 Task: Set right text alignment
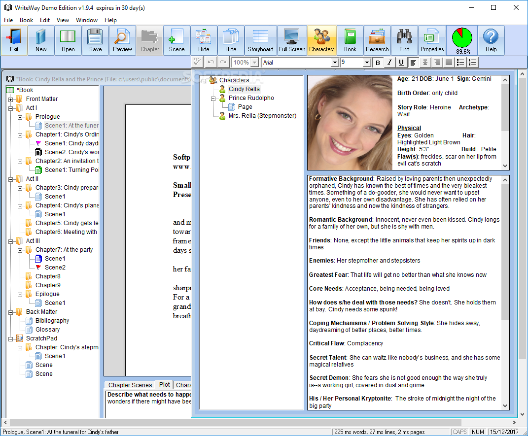pos(437,62)
